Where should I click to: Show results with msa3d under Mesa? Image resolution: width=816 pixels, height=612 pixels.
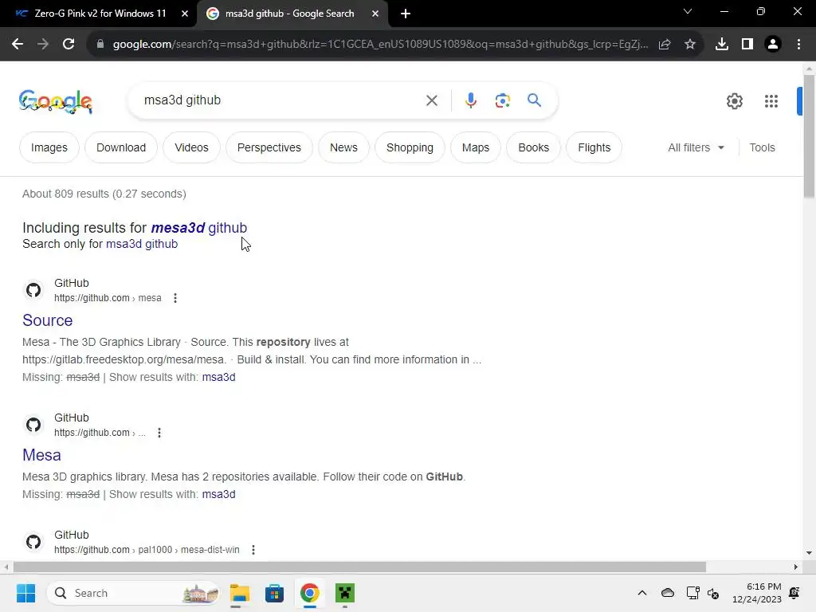tap(218, 494)
